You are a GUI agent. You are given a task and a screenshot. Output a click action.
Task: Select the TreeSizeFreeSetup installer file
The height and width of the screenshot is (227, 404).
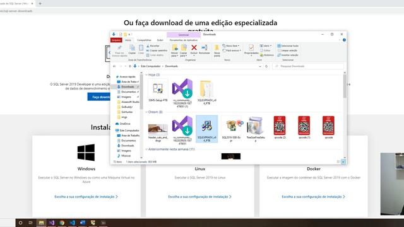click(x=256, y=129)
